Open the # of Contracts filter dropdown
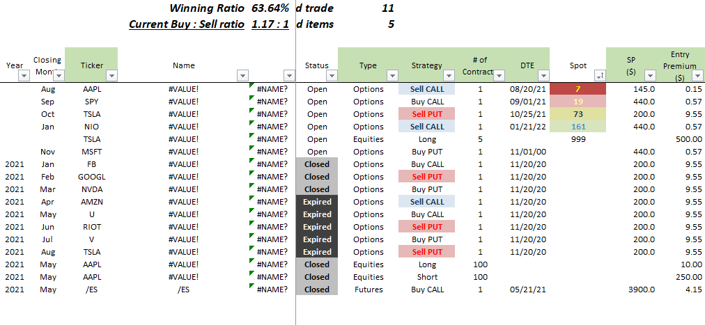705x325 pixels. 499,75
